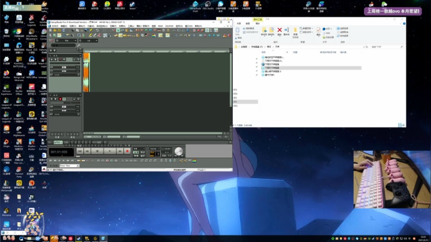Expand the New Item dropdown in Explorer ribbon

pyautogui.click(x=306, y=28)
